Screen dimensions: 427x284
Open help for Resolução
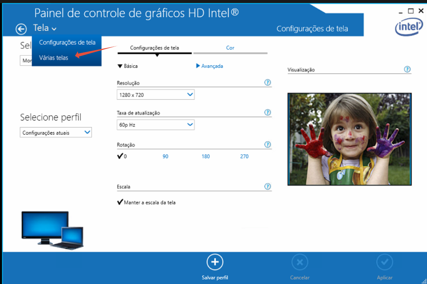click(x=268, y=83)
